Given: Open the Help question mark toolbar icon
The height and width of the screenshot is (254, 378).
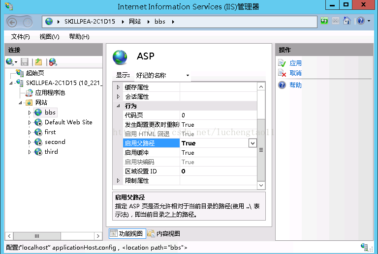Looking at the screenshot, I should [x=361, y=21].
